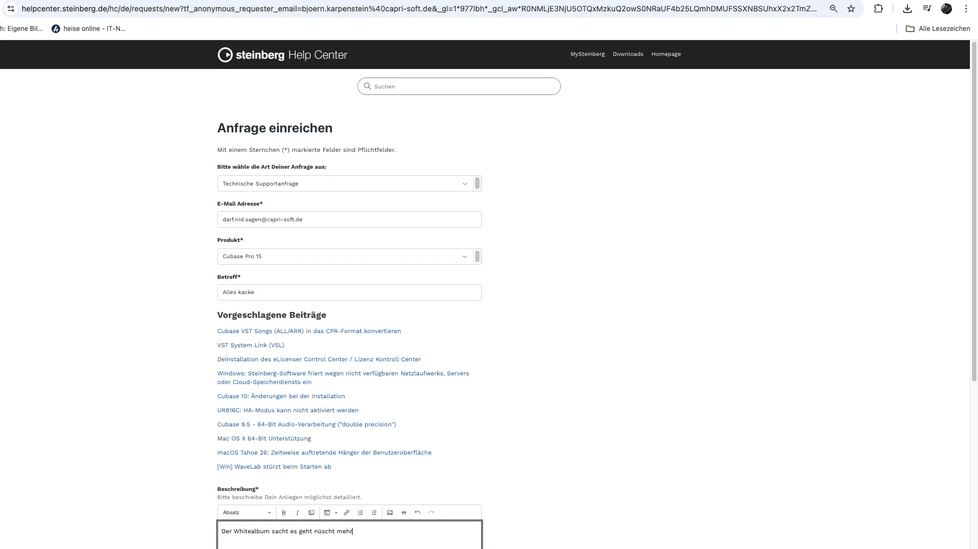Viewport: 978px width, 549px height.
Task: Open 'Cubase VST Songs (ALL/ARR)' article link
Action: pos(309,331)
